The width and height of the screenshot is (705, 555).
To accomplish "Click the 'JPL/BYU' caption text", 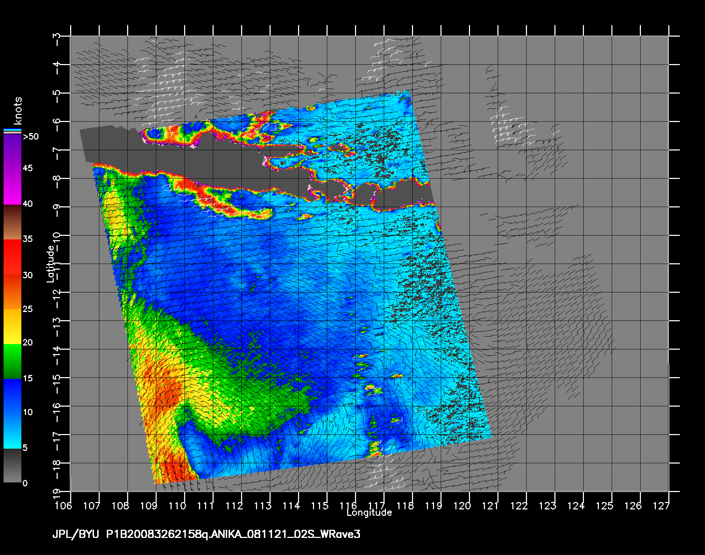I will point(75,534).
